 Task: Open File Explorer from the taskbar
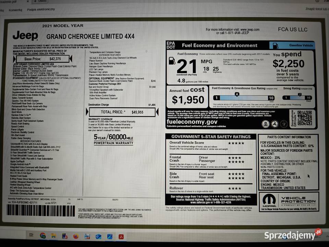53,236
